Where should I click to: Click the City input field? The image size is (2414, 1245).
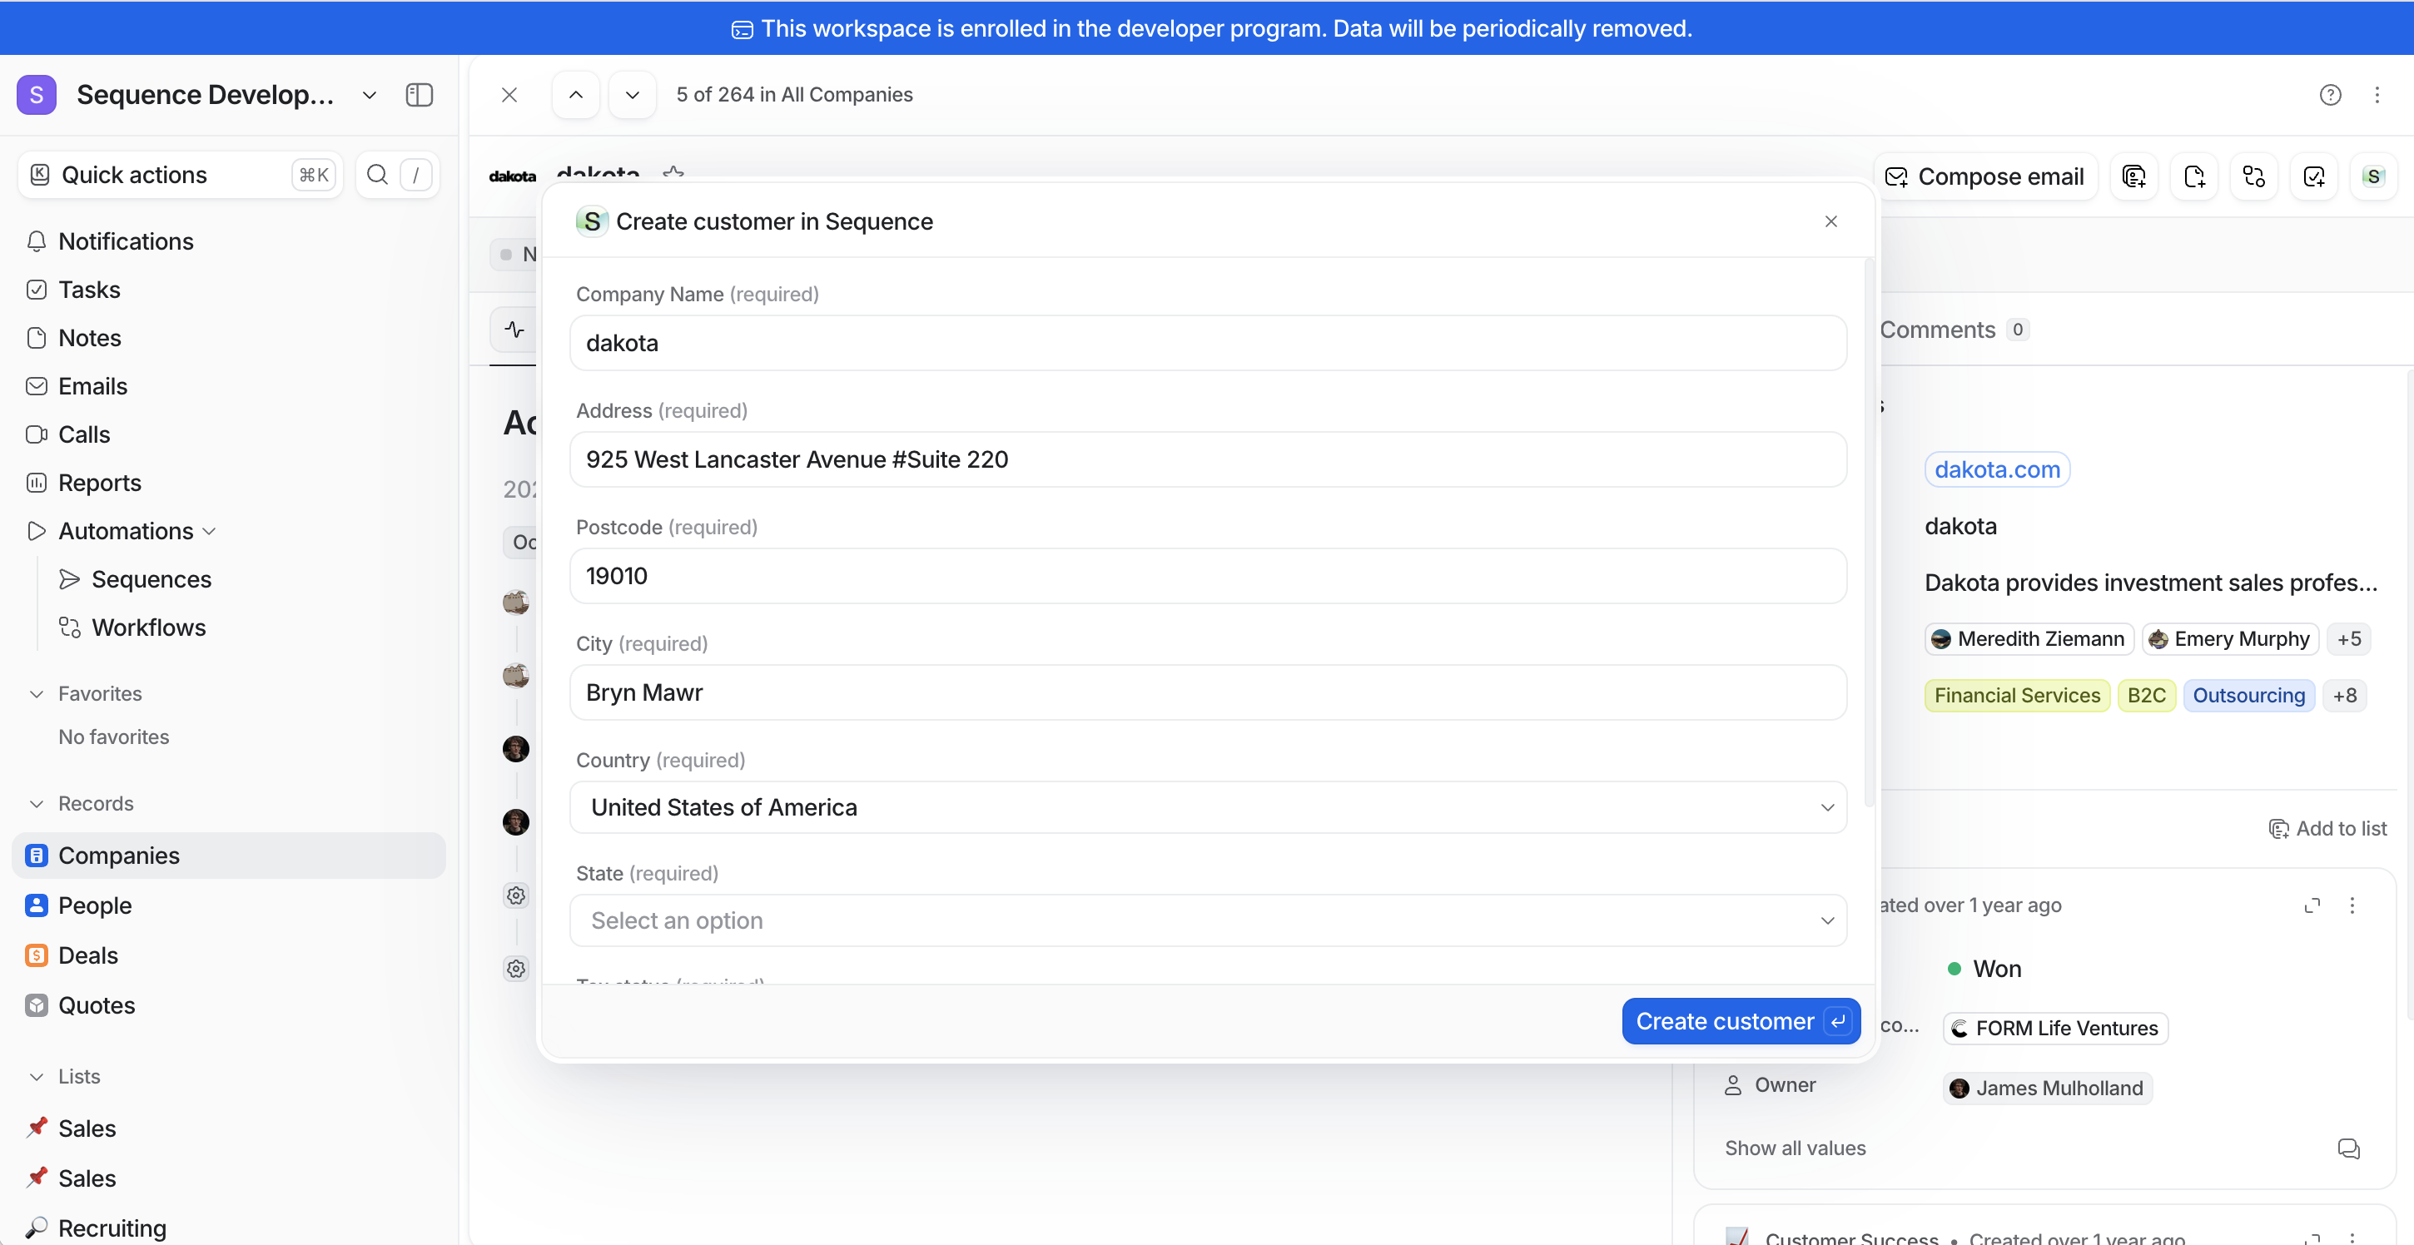click(x=1208, y=692)
